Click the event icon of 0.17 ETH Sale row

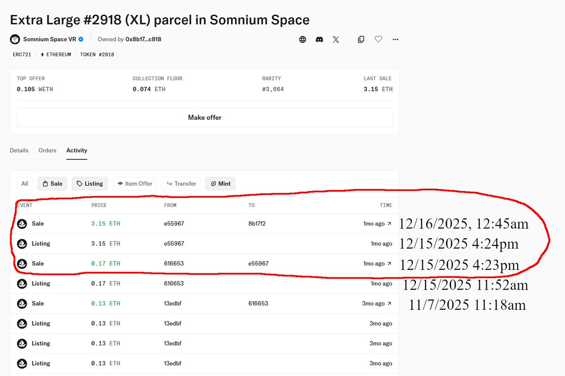(x=22, y=264)
